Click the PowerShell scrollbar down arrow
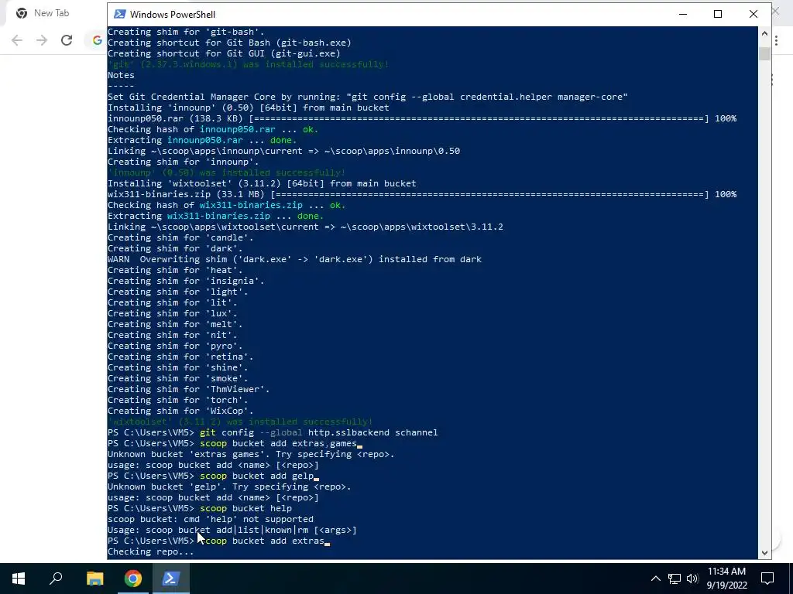The image size is (793, 594). pyautogui.click(x=764, y=552)
